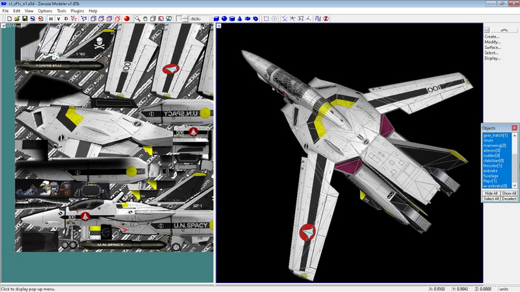Close the Objects panel
520x292 pixels.
(514, 128)
